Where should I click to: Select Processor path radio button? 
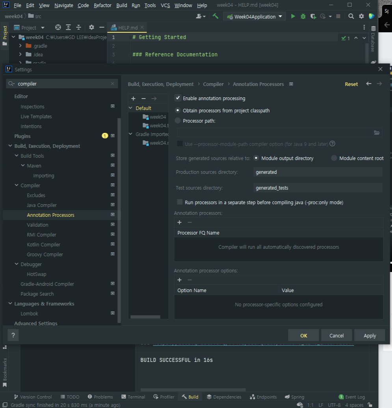[178, 121]
